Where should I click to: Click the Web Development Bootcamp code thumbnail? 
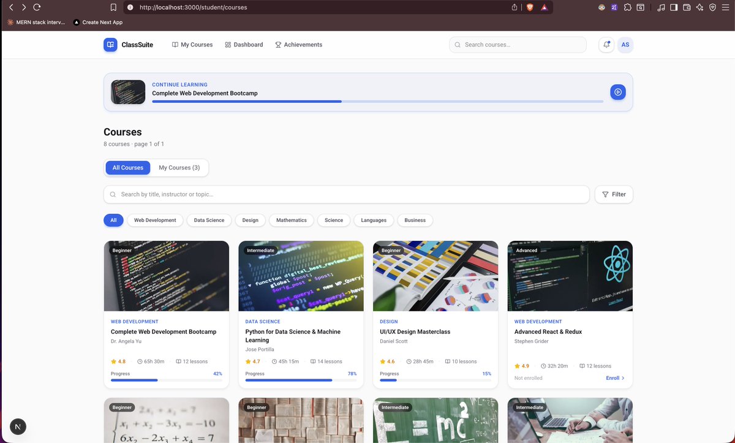(x=167, y=276)
